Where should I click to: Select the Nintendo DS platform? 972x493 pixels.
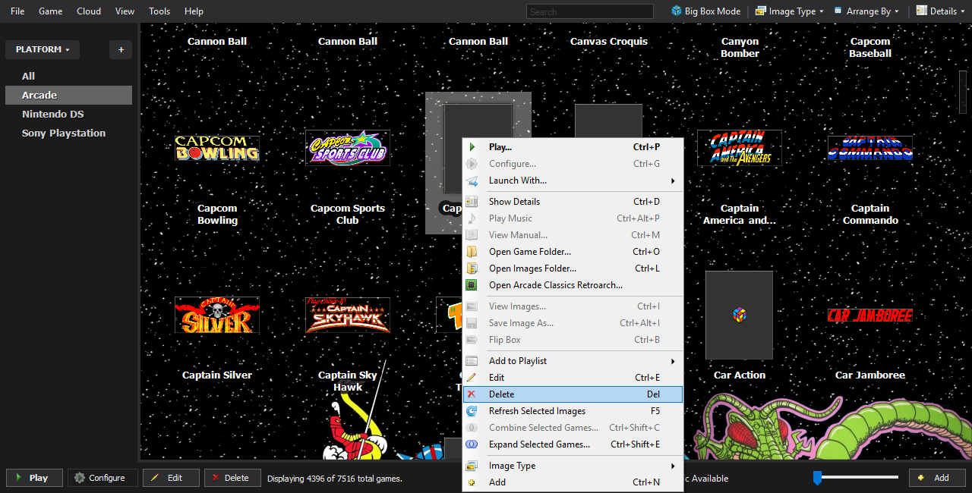68,114
